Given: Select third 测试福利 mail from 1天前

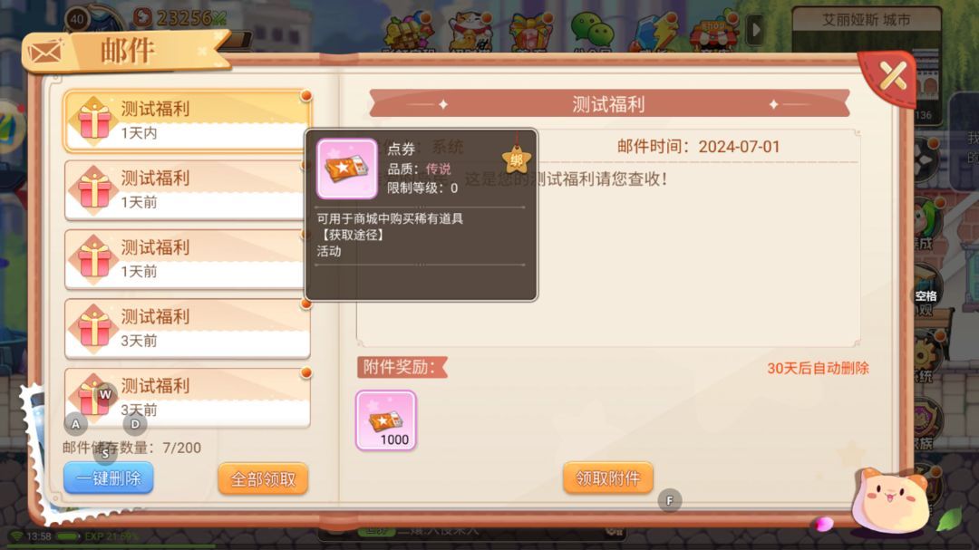Looking at the screenshot, I should pyautogui.click(x=187, y=259).
